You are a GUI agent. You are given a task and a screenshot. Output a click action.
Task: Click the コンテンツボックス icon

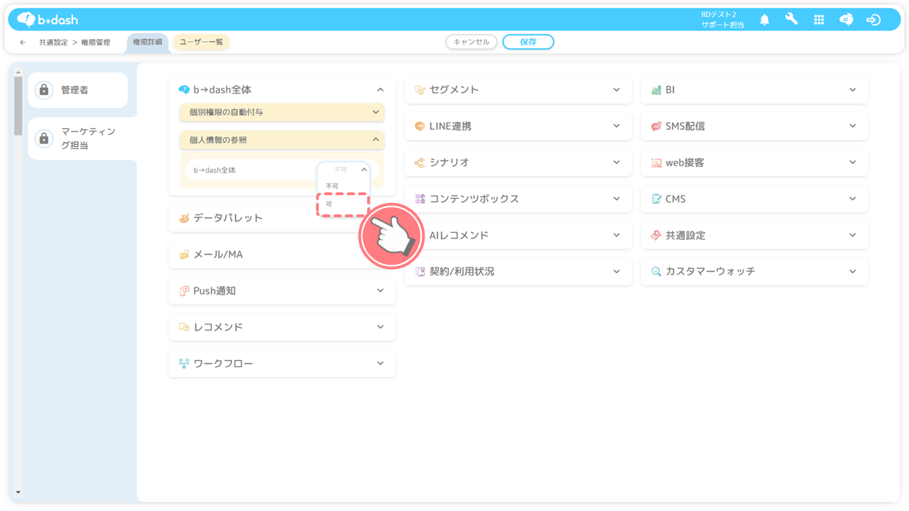point(420,199)
